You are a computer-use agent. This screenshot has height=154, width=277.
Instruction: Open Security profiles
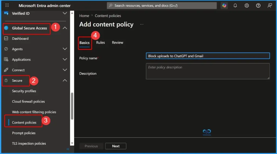24,91
